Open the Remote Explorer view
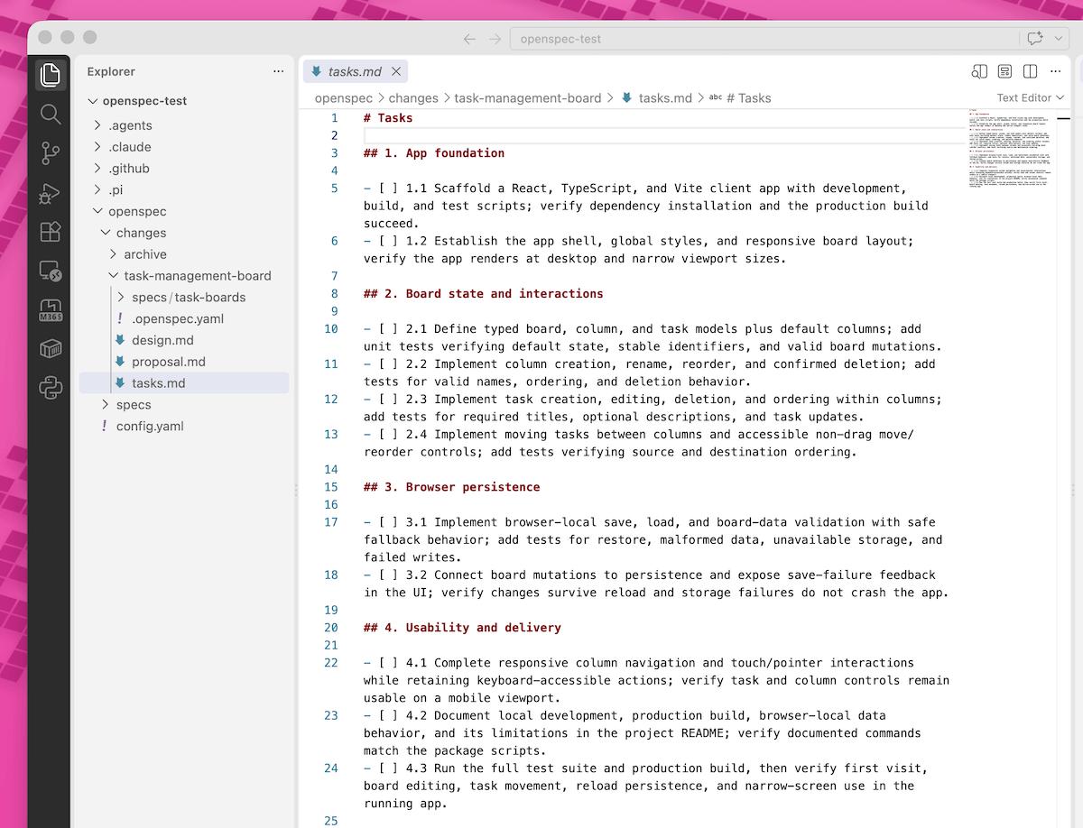Image resolution: width=1083 pixels, height=828 pixels. click(51, 271)
